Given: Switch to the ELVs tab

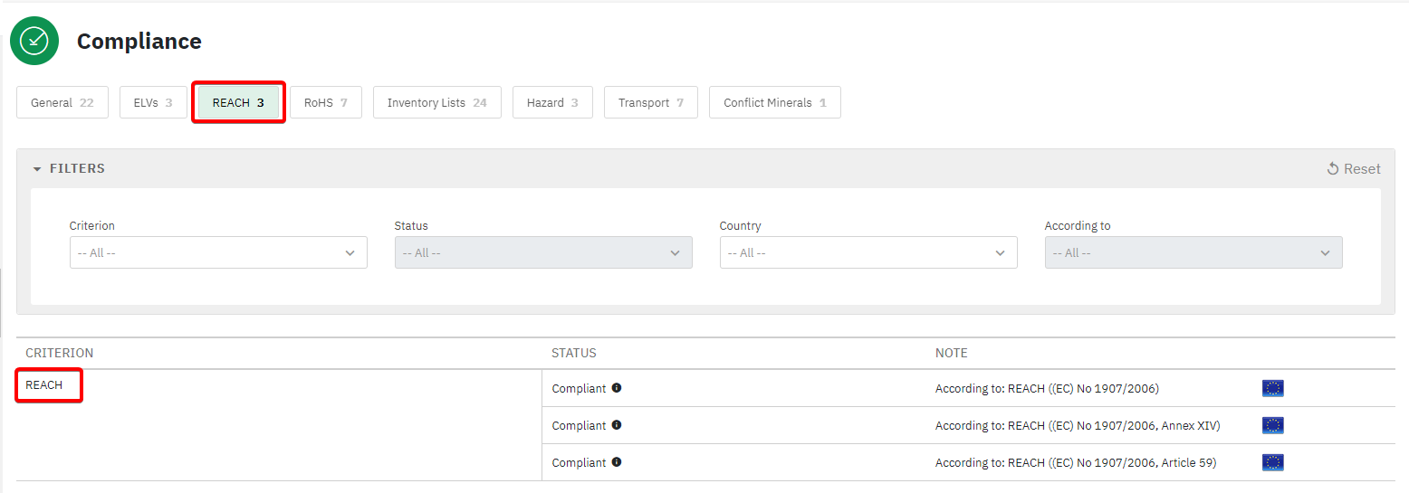Looking at the screenshot, I should point(152,103).
